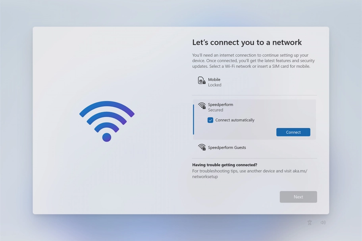Click the Secured status under Speedperform
Screen dimensions: 362x241
216,110
